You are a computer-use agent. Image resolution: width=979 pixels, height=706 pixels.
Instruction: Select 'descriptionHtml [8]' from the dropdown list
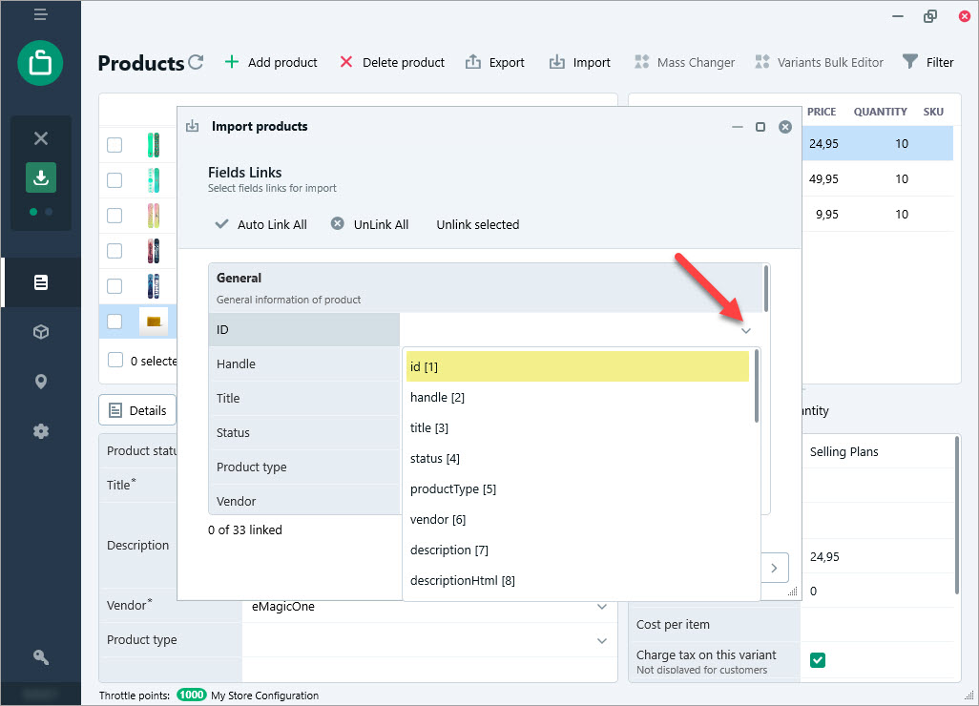pyautogui.click(x=577, y=580)
